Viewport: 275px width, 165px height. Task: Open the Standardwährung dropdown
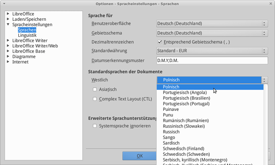pyautogui.click(x=212, y=51)
